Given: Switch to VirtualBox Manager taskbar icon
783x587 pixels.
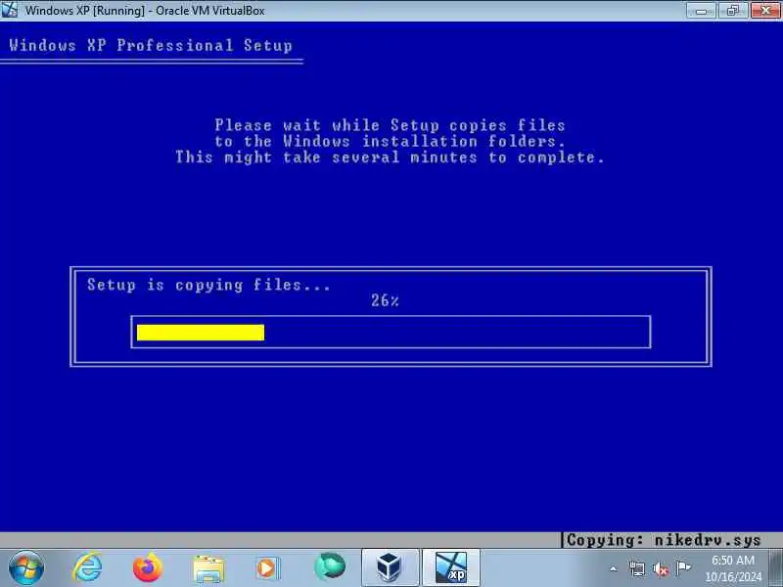Looking at the screenshot, I should tap(390, 567).
